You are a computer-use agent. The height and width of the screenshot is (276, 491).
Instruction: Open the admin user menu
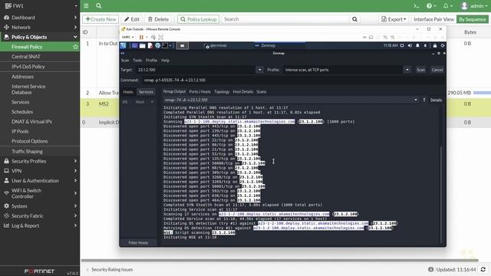click(474, 5)
